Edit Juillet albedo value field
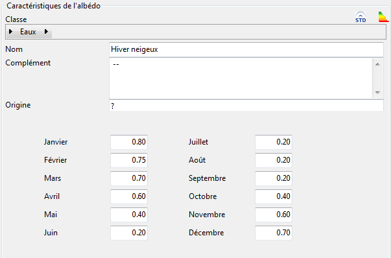This screenshot has height=258, width=391. pos(274,142)
